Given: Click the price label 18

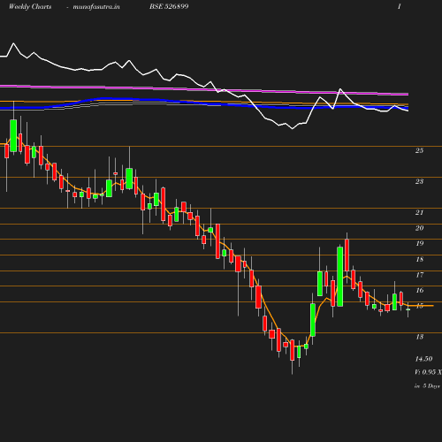Looking at the screenshot, I should coord(420,259).
